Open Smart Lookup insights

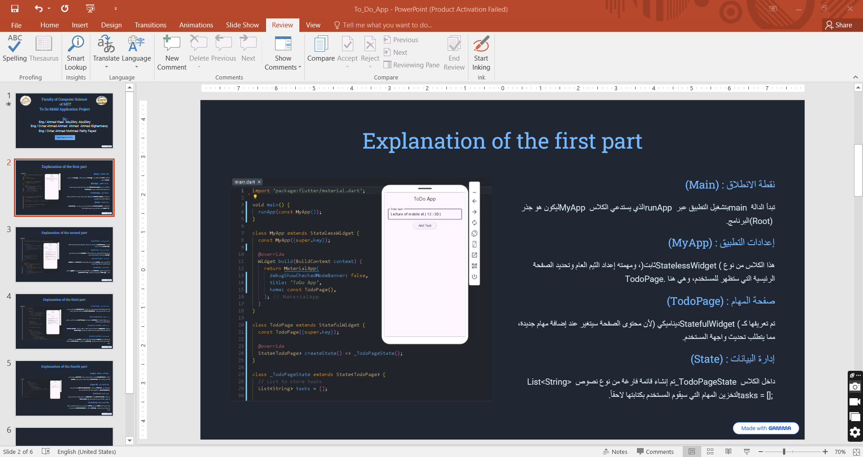pyautogui.click(x=76, y=53)
